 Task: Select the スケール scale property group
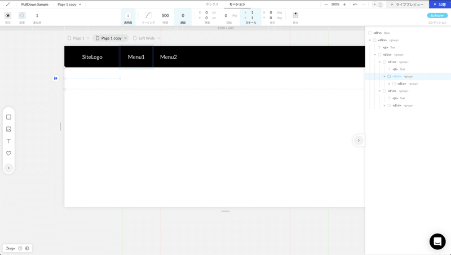pos(251,17)
